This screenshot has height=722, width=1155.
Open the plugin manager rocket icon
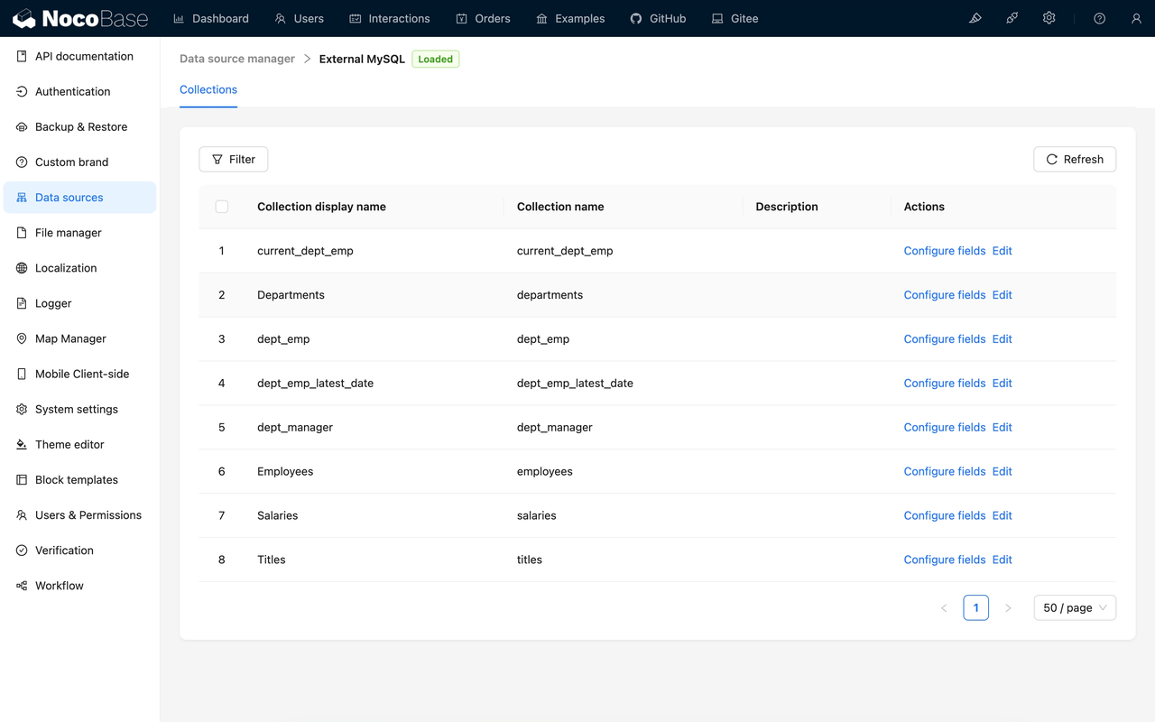tap(1012, 18)
